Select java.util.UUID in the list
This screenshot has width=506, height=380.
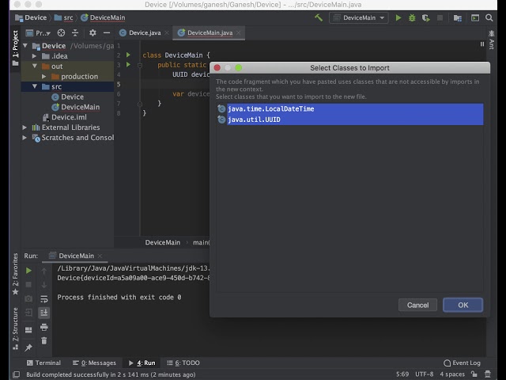(350, 120)
